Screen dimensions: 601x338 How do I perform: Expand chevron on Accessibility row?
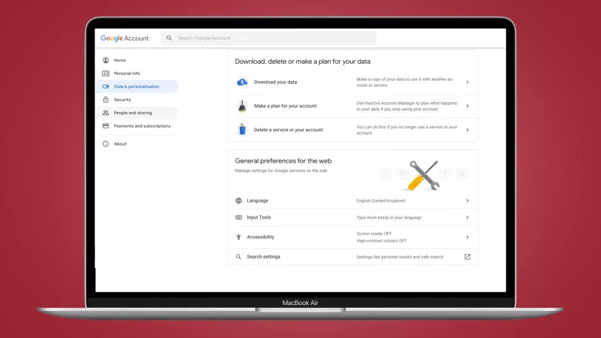tap(467, 237)
